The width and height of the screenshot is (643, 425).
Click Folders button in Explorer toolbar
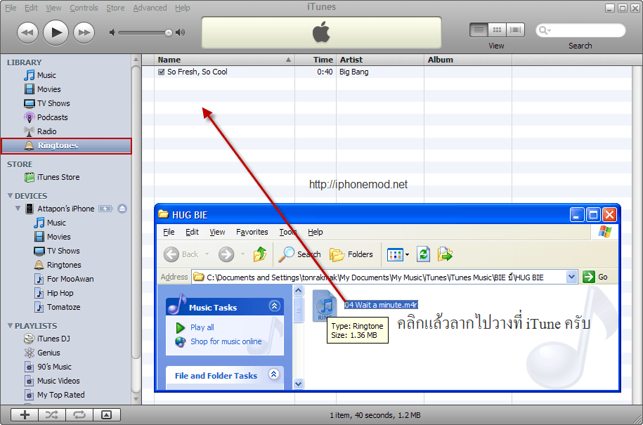[351, 254]
